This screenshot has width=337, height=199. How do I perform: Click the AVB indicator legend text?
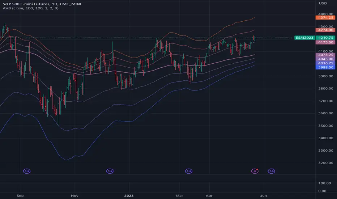point(30,8)
